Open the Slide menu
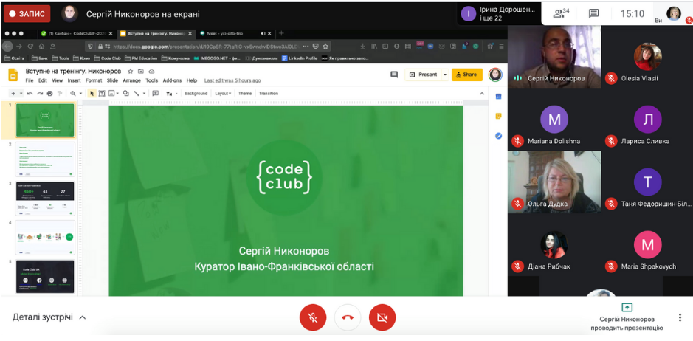The image size is (693, 341). (x=112, y=80)
